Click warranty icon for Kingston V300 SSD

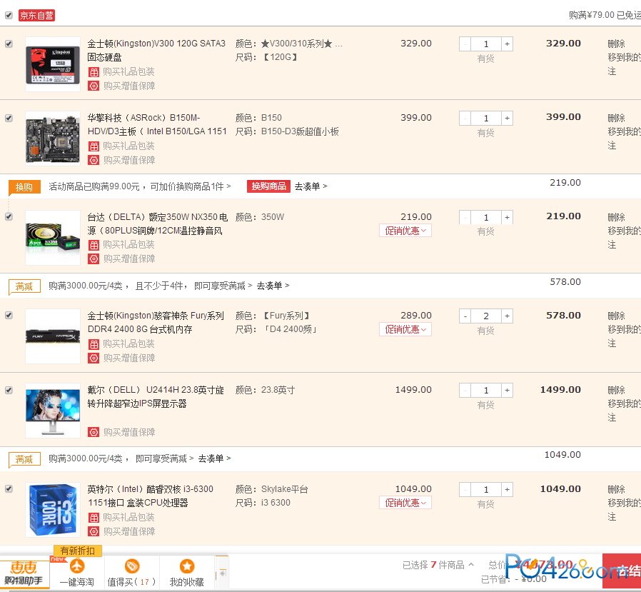point(94,86)
